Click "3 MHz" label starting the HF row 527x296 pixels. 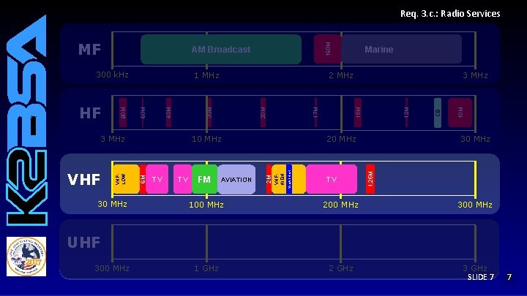point(113,139)
